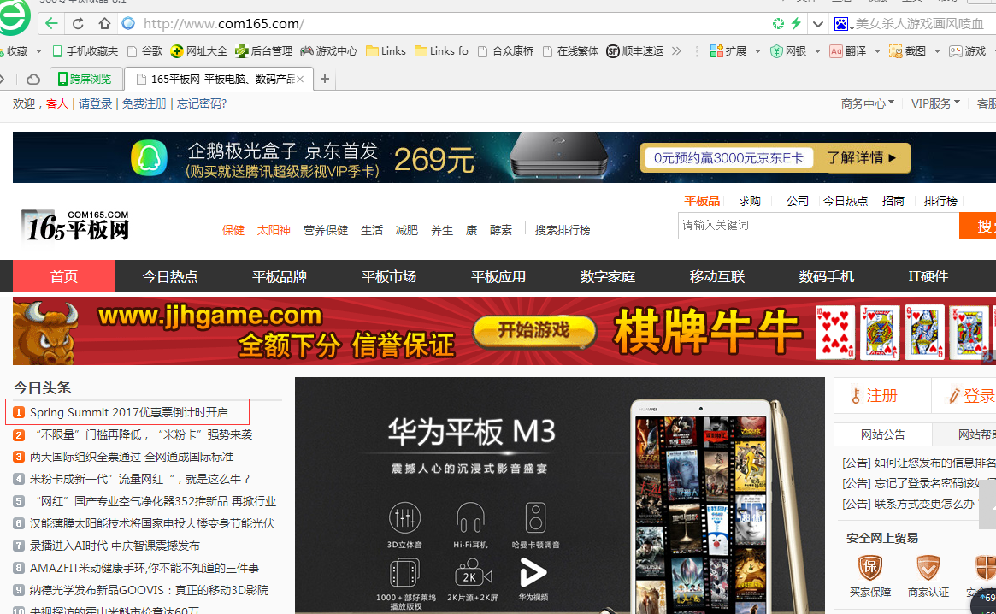Expand the 收藏 favorites dropdown arrow
996x614 pixels.
38,50
